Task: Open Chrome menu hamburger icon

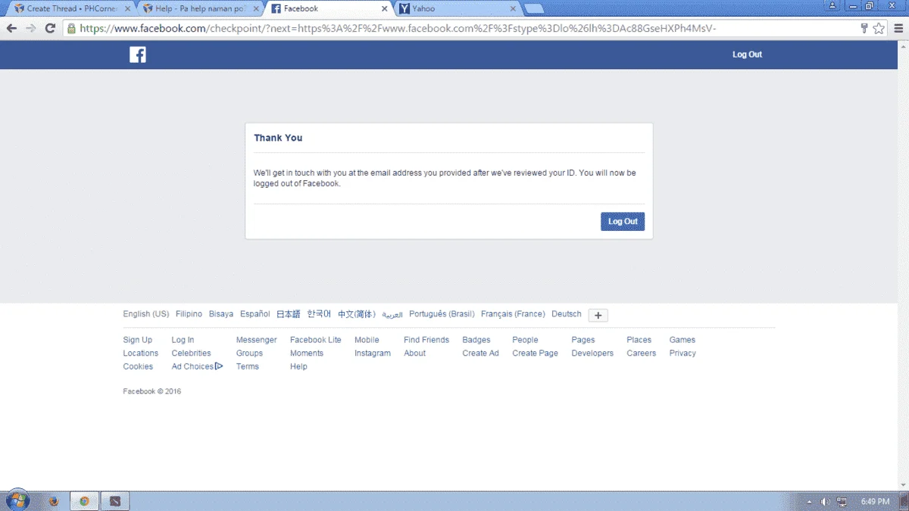Action: 898,28
